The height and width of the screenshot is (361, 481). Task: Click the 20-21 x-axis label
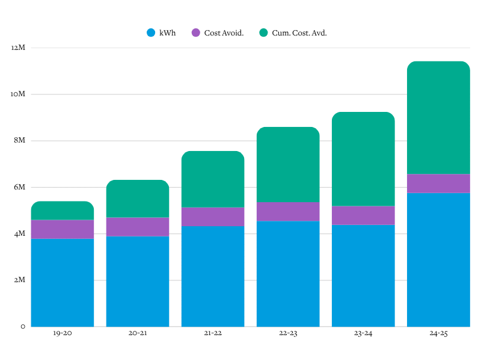pos(138,333)
